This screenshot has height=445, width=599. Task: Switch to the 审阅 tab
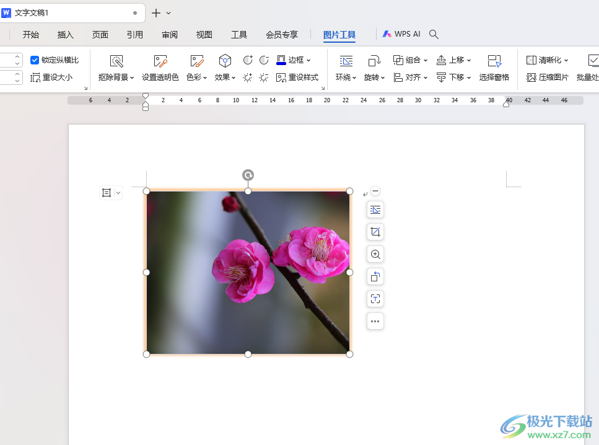[x=170, y=35]
